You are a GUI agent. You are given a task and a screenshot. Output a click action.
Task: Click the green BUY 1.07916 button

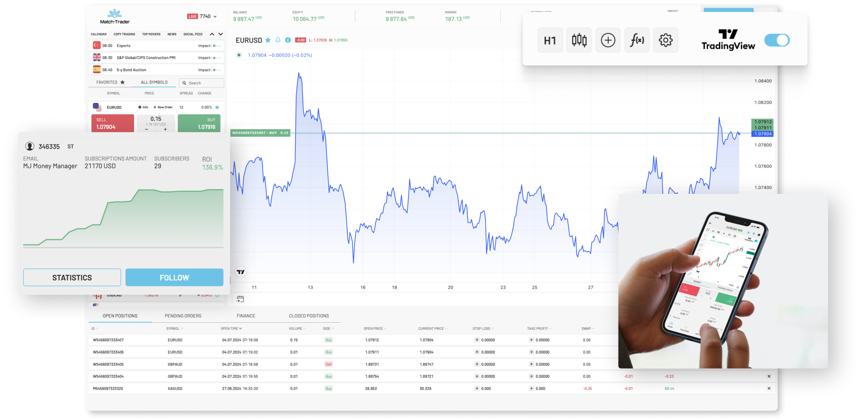pyautogui.click(x=199, y=123)
